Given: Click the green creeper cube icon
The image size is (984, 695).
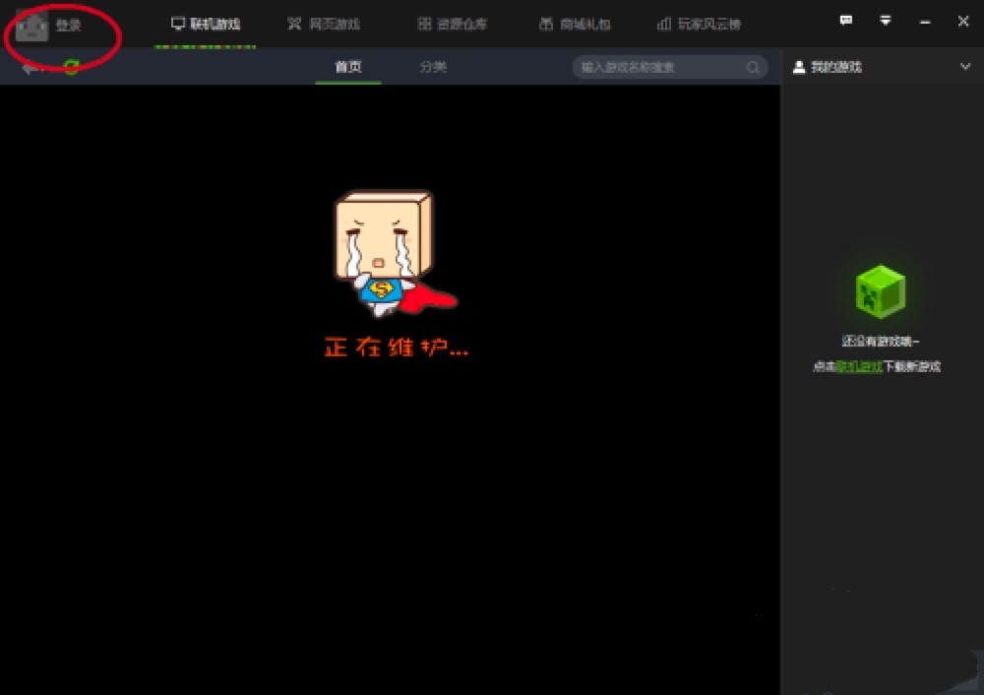Looking at the screenshot, I should click(881, 291).
